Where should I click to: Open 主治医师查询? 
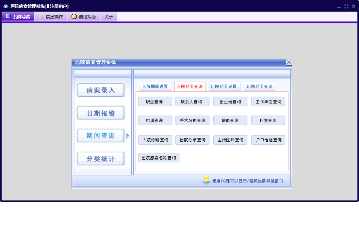[x=230, y=140]
